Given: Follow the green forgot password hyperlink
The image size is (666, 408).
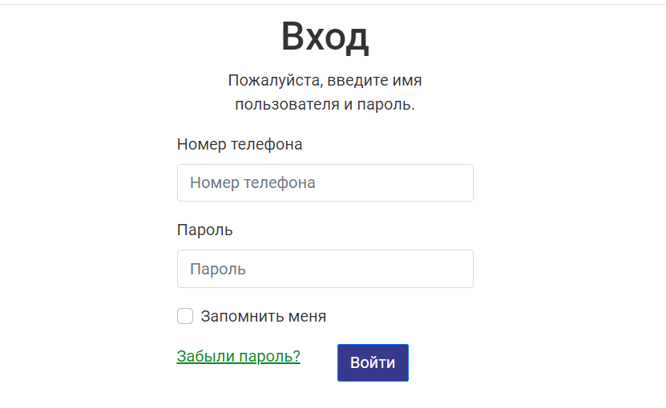Looking at the screenshot, I should coord(238,356).
